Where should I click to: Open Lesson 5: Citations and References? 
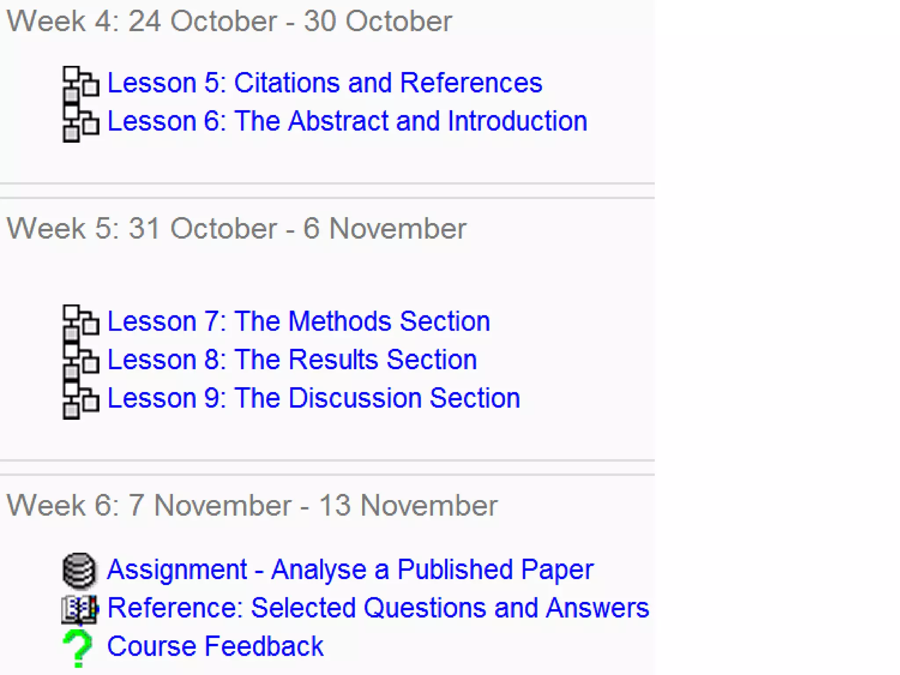point(325,83)
